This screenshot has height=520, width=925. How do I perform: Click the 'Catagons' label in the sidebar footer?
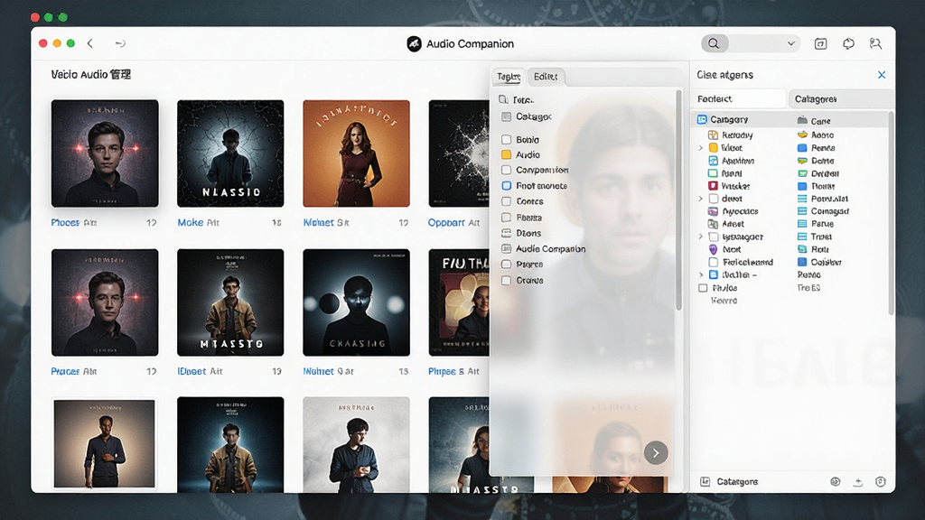737,482
